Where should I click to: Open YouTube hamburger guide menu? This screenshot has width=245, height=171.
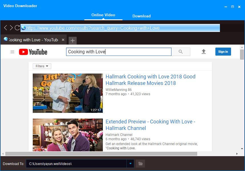click(x=12, y=52)
